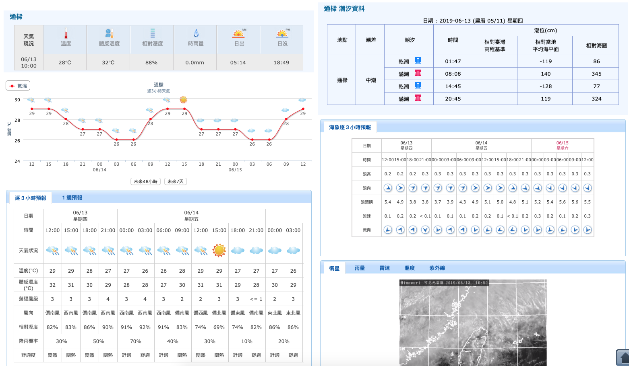Click the 32°C apparent temperature value
Image resolution: width=629 pixels, height=366 pixels.
pos(108,62)
